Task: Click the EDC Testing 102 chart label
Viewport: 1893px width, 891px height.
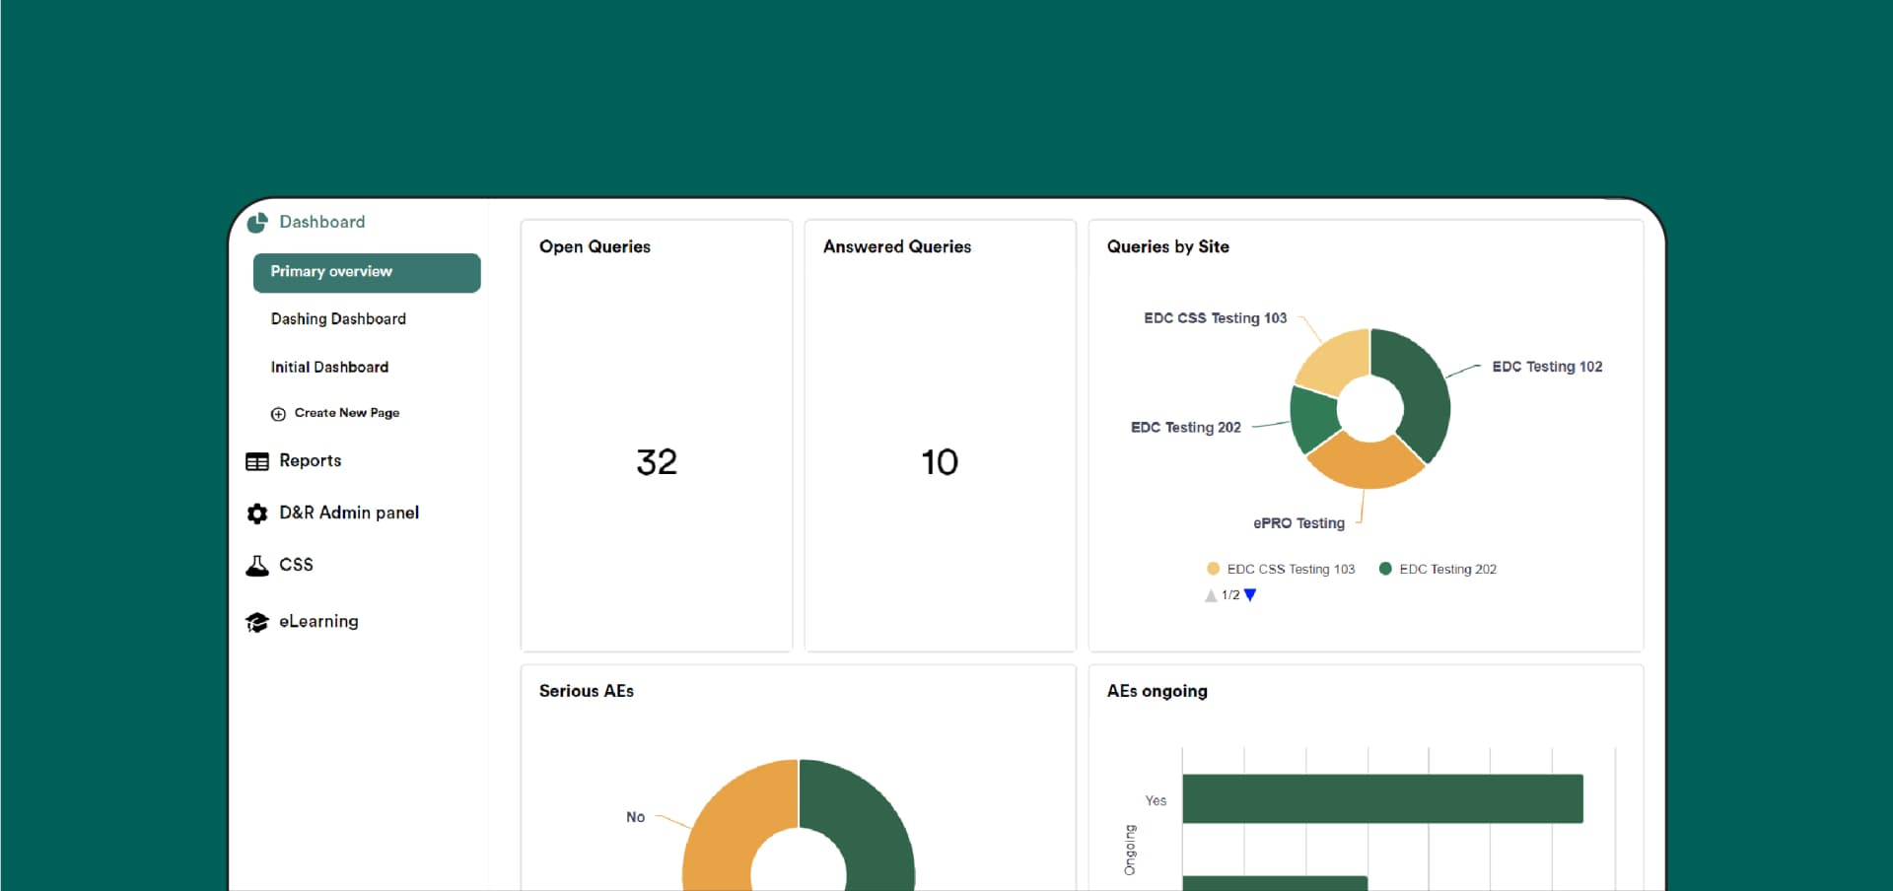Action: coord(1547,367)
